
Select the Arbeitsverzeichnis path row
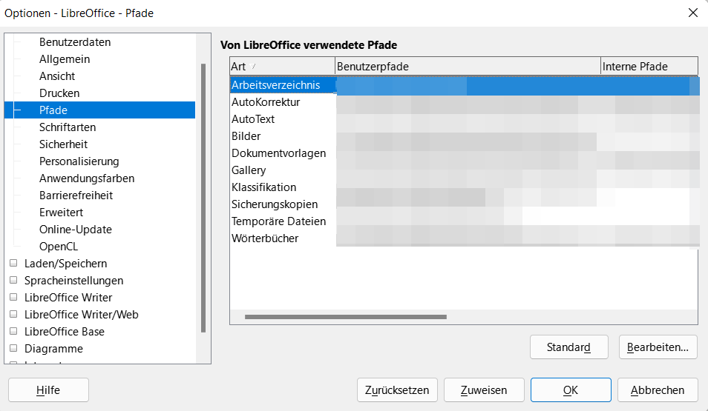[464, 85]
